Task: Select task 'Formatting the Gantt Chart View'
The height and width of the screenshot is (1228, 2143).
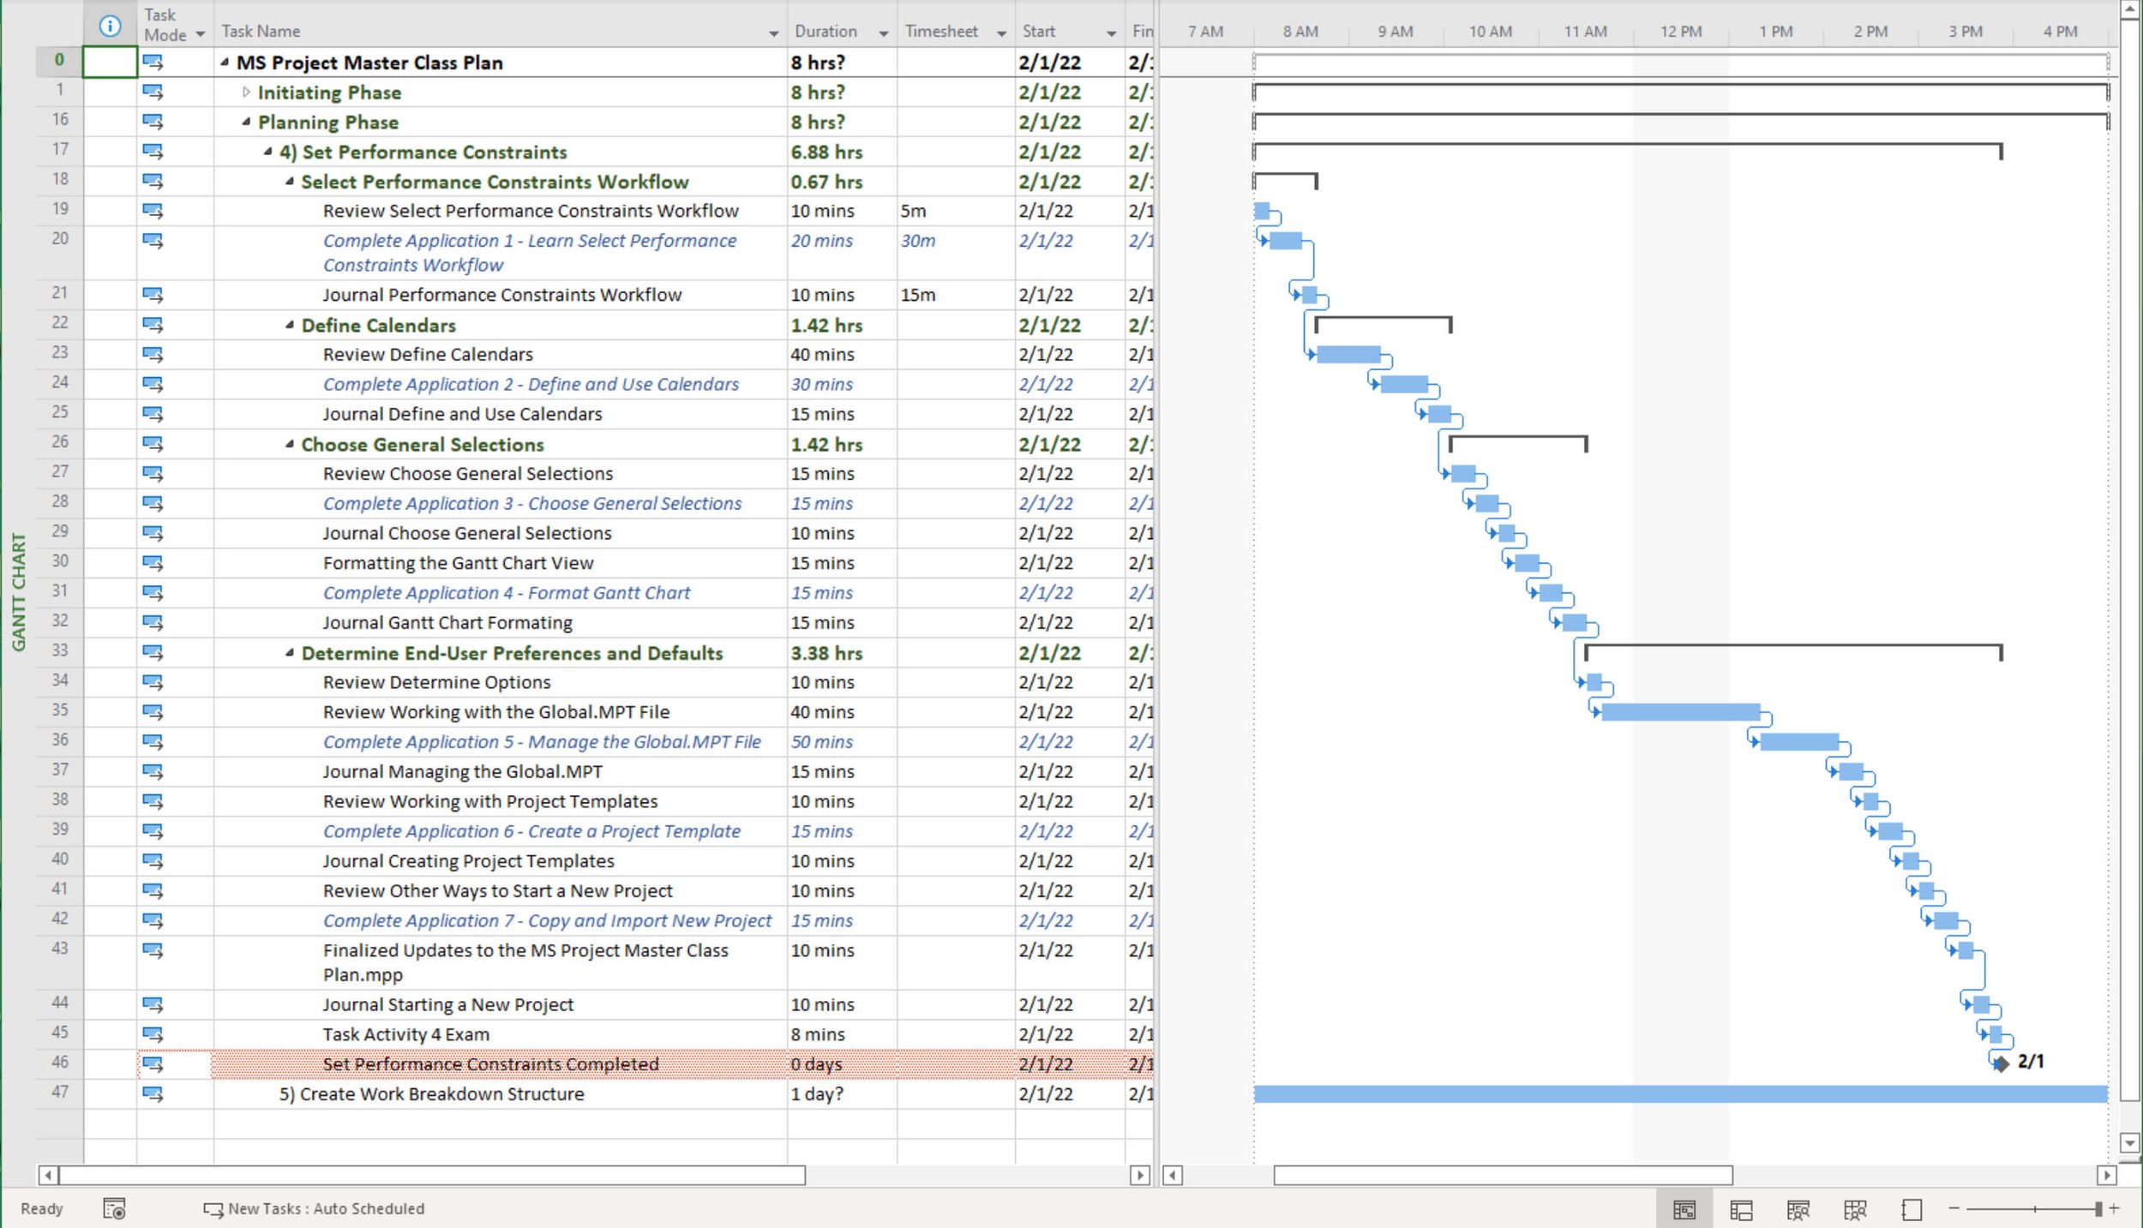Action: [458, 563]
